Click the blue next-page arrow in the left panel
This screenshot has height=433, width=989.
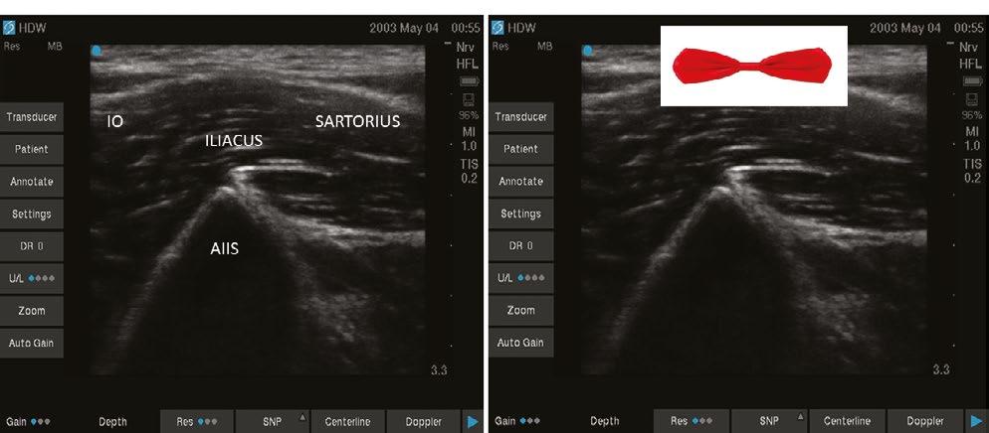pos(473,422)
